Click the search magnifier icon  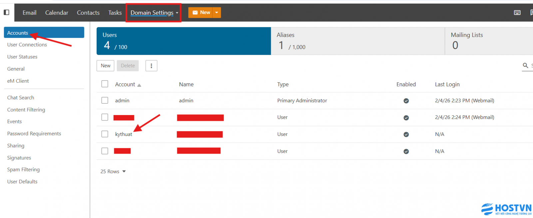525,65
